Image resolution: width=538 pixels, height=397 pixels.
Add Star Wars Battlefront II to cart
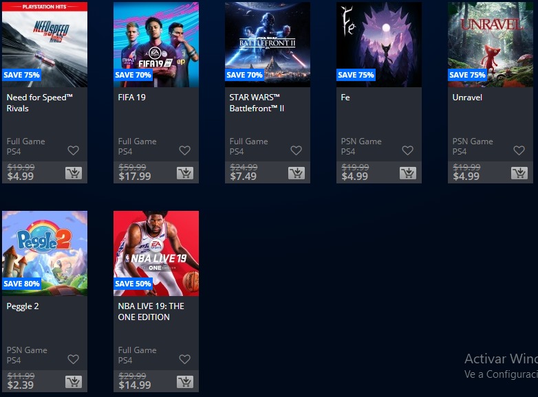(x=297, y=173)
